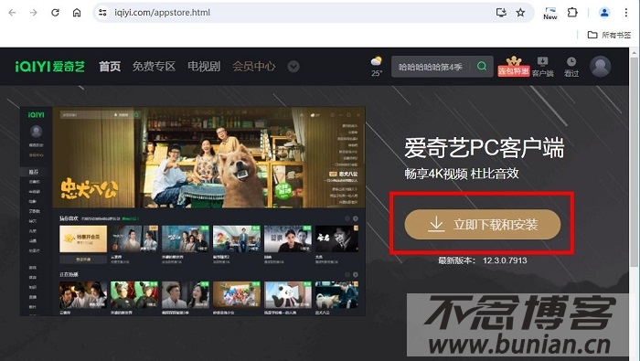Click the browser forward arrow
Viewport: 640px width, 361px height.
pos(34,13)
